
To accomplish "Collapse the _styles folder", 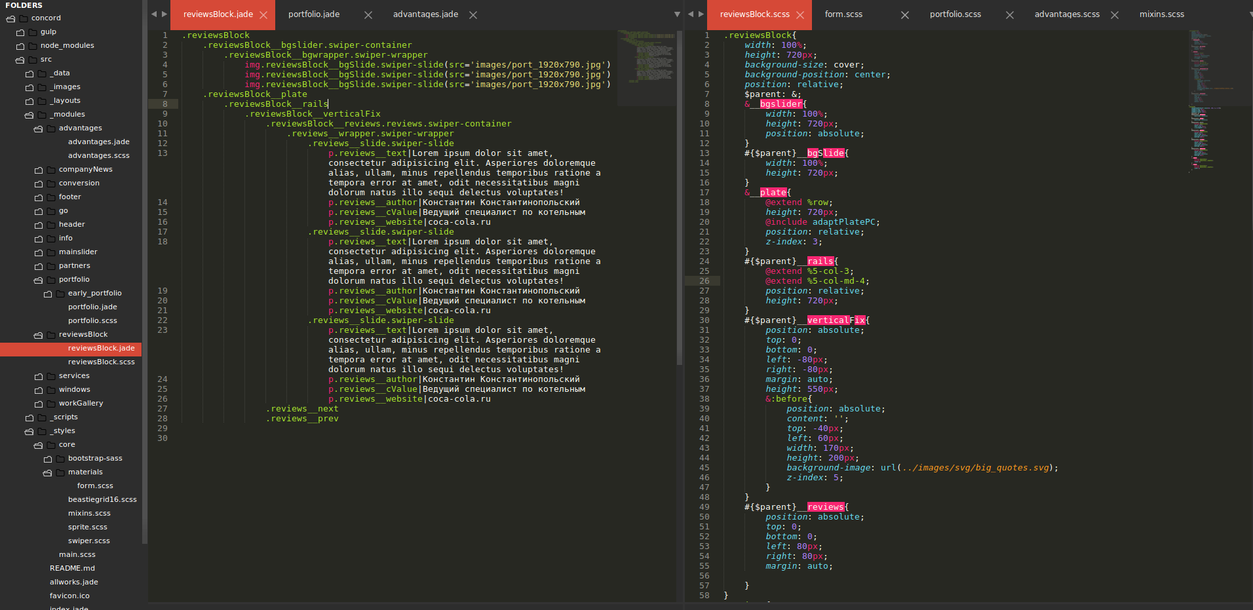I will (29, 431).
